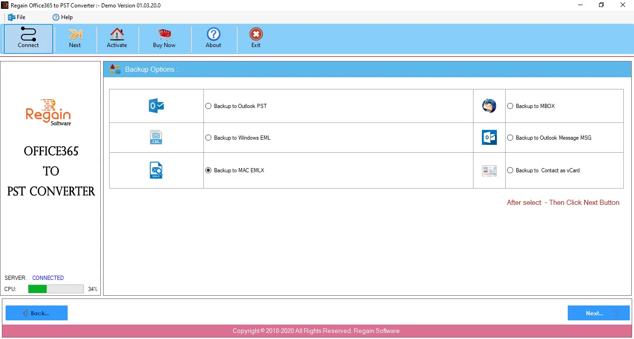Open the File menu

pos(17,17)
